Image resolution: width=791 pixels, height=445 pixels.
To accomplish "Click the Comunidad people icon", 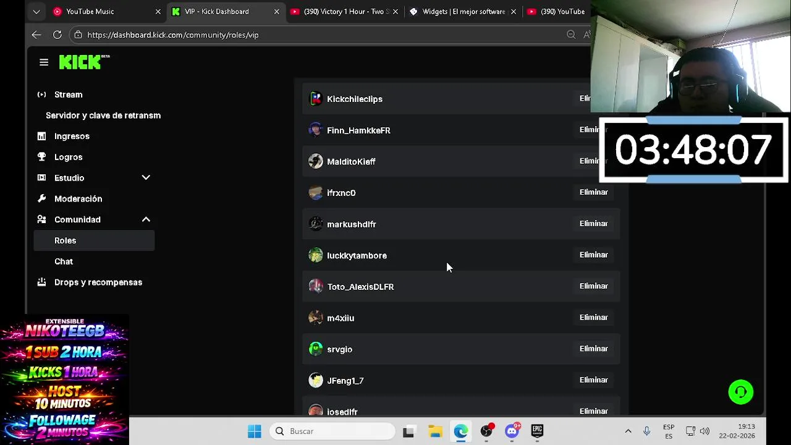I will [x=41, y=219].
